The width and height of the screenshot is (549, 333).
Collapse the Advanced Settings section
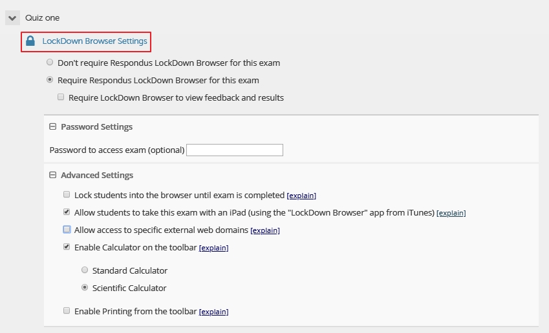click(52, 175)
